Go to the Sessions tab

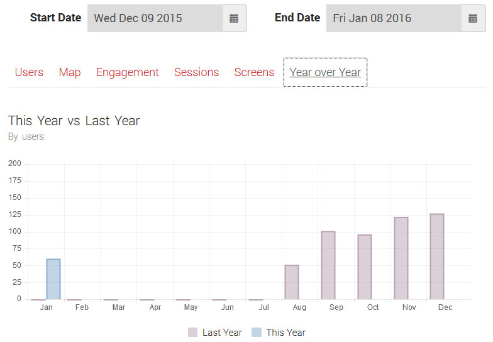point(196,72)
